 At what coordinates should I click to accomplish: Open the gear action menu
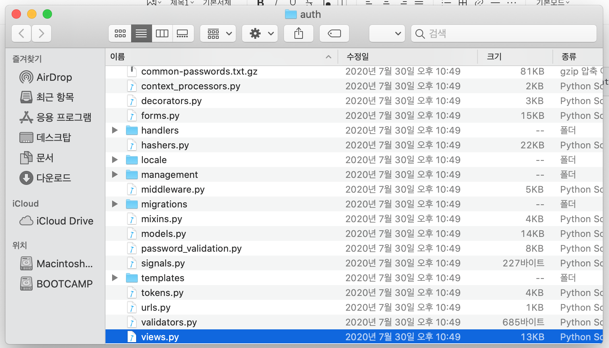tap(260, 33)
